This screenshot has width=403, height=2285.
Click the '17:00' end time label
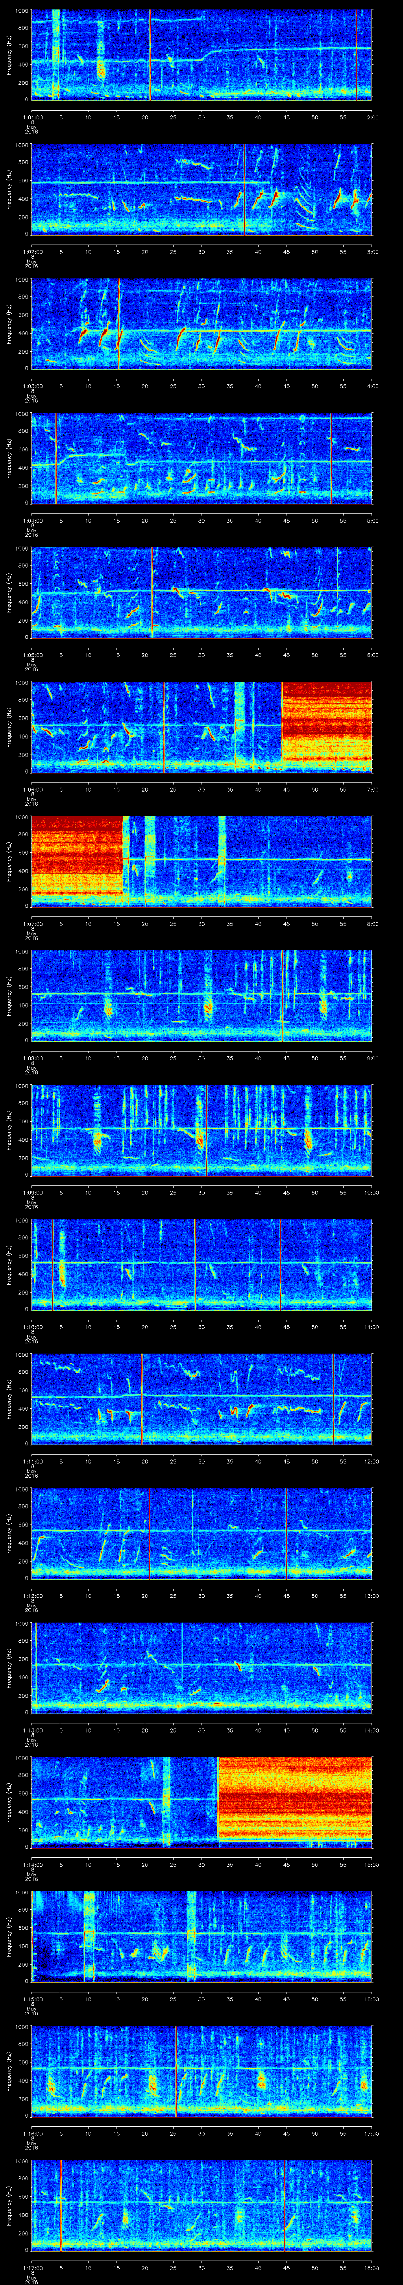(x=372, y=2133)
